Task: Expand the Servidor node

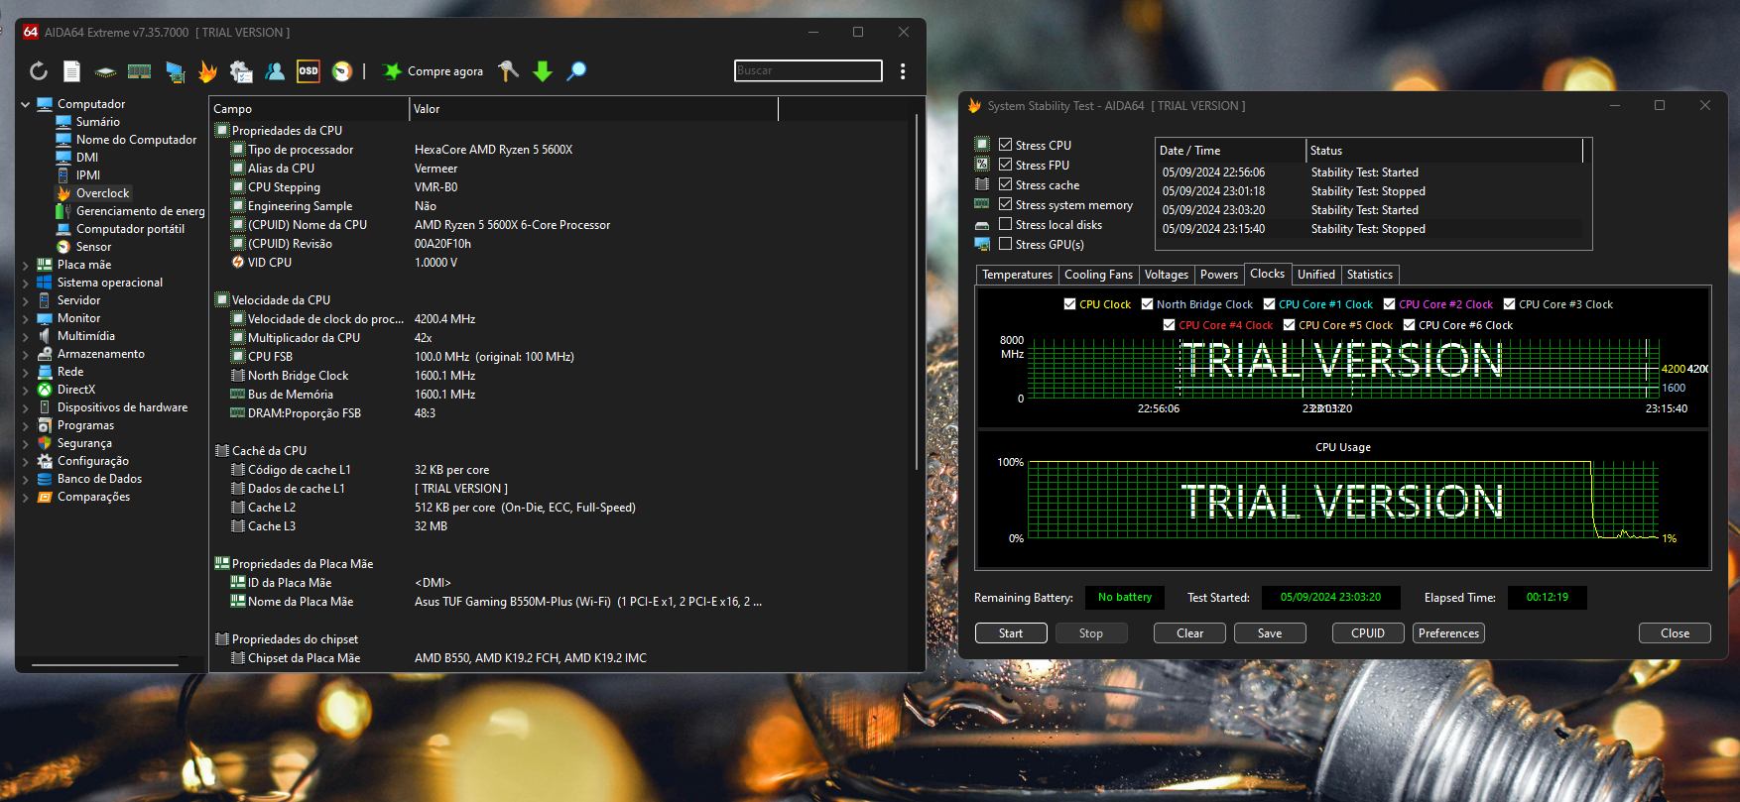Action: 25,300
